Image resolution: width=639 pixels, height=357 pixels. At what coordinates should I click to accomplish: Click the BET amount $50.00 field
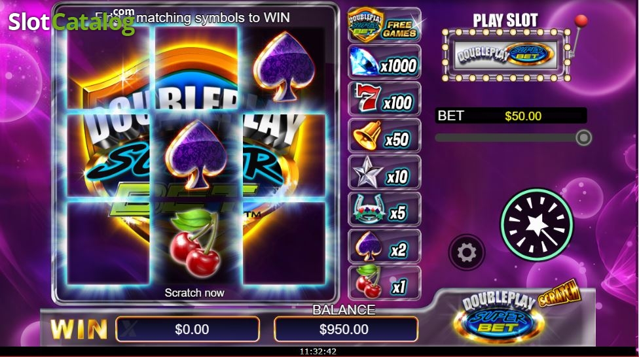(x=511, y=116)
